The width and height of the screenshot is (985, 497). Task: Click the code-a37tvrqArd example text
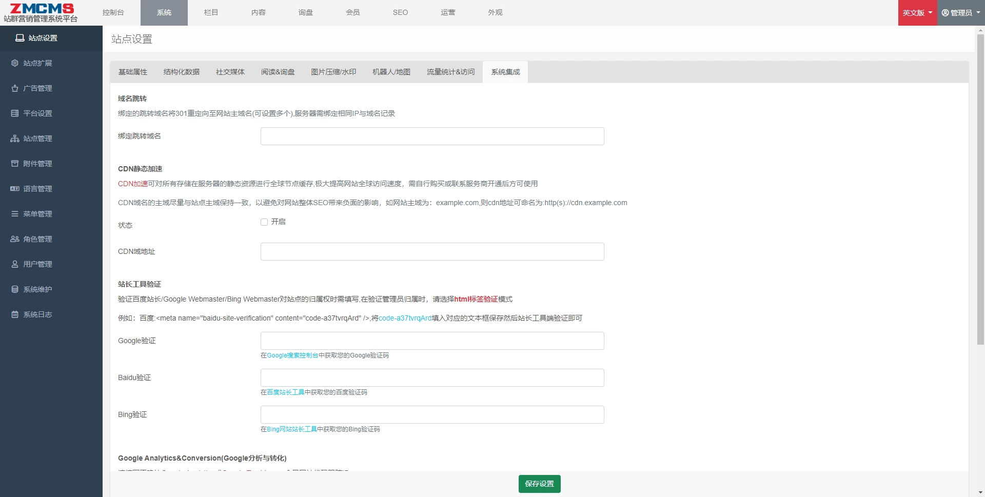tap(405, 318)
